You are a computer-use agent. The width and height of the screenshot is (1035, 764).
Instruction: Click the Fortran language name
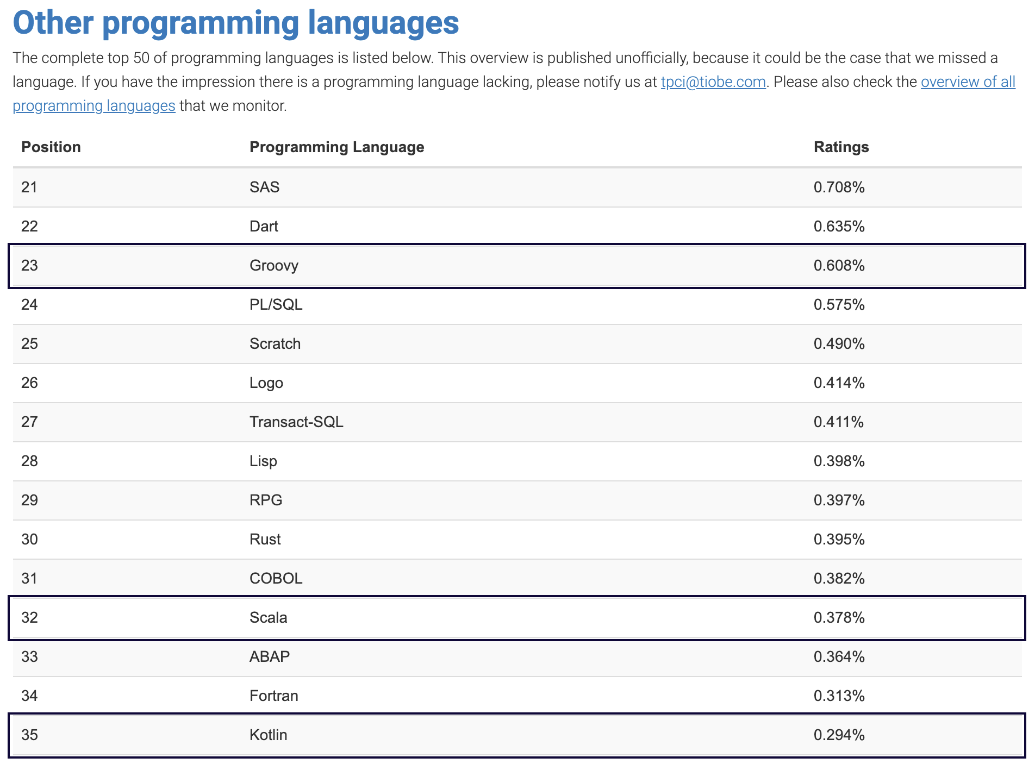(x=273, y=696)
